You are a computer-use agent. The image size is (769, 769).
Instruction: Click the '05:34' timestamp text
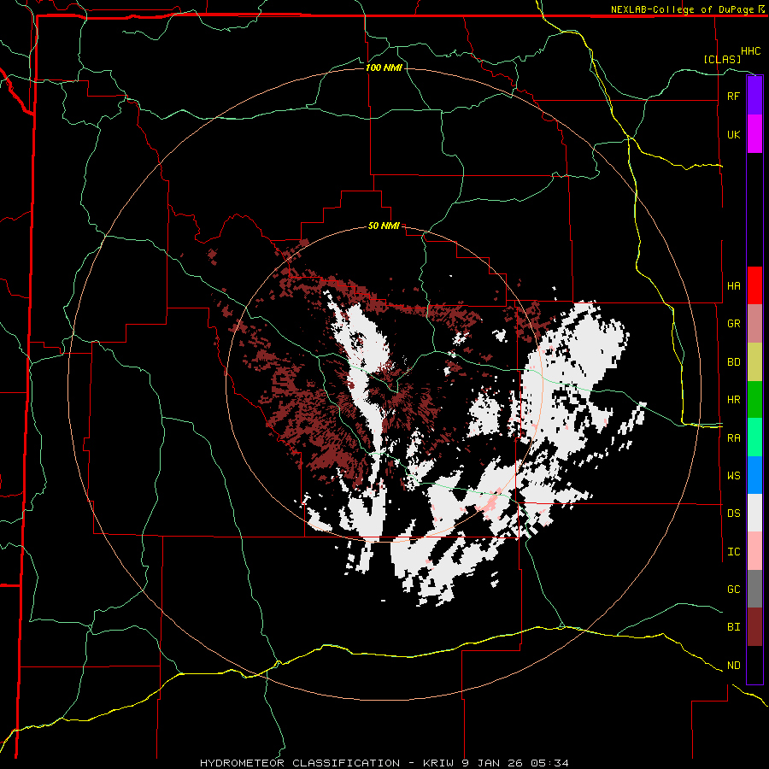tap(551, 763)
